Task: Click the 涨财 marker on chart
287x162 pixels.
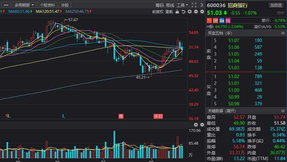Action: [158, 116]
